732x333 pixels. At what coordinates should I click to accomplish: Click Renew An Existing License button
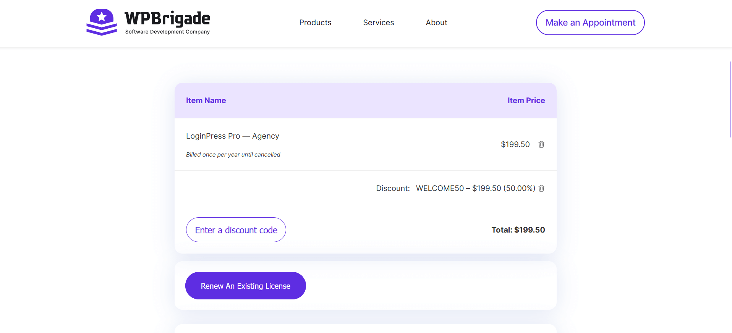pyautogui.click(x=246, y=286)
